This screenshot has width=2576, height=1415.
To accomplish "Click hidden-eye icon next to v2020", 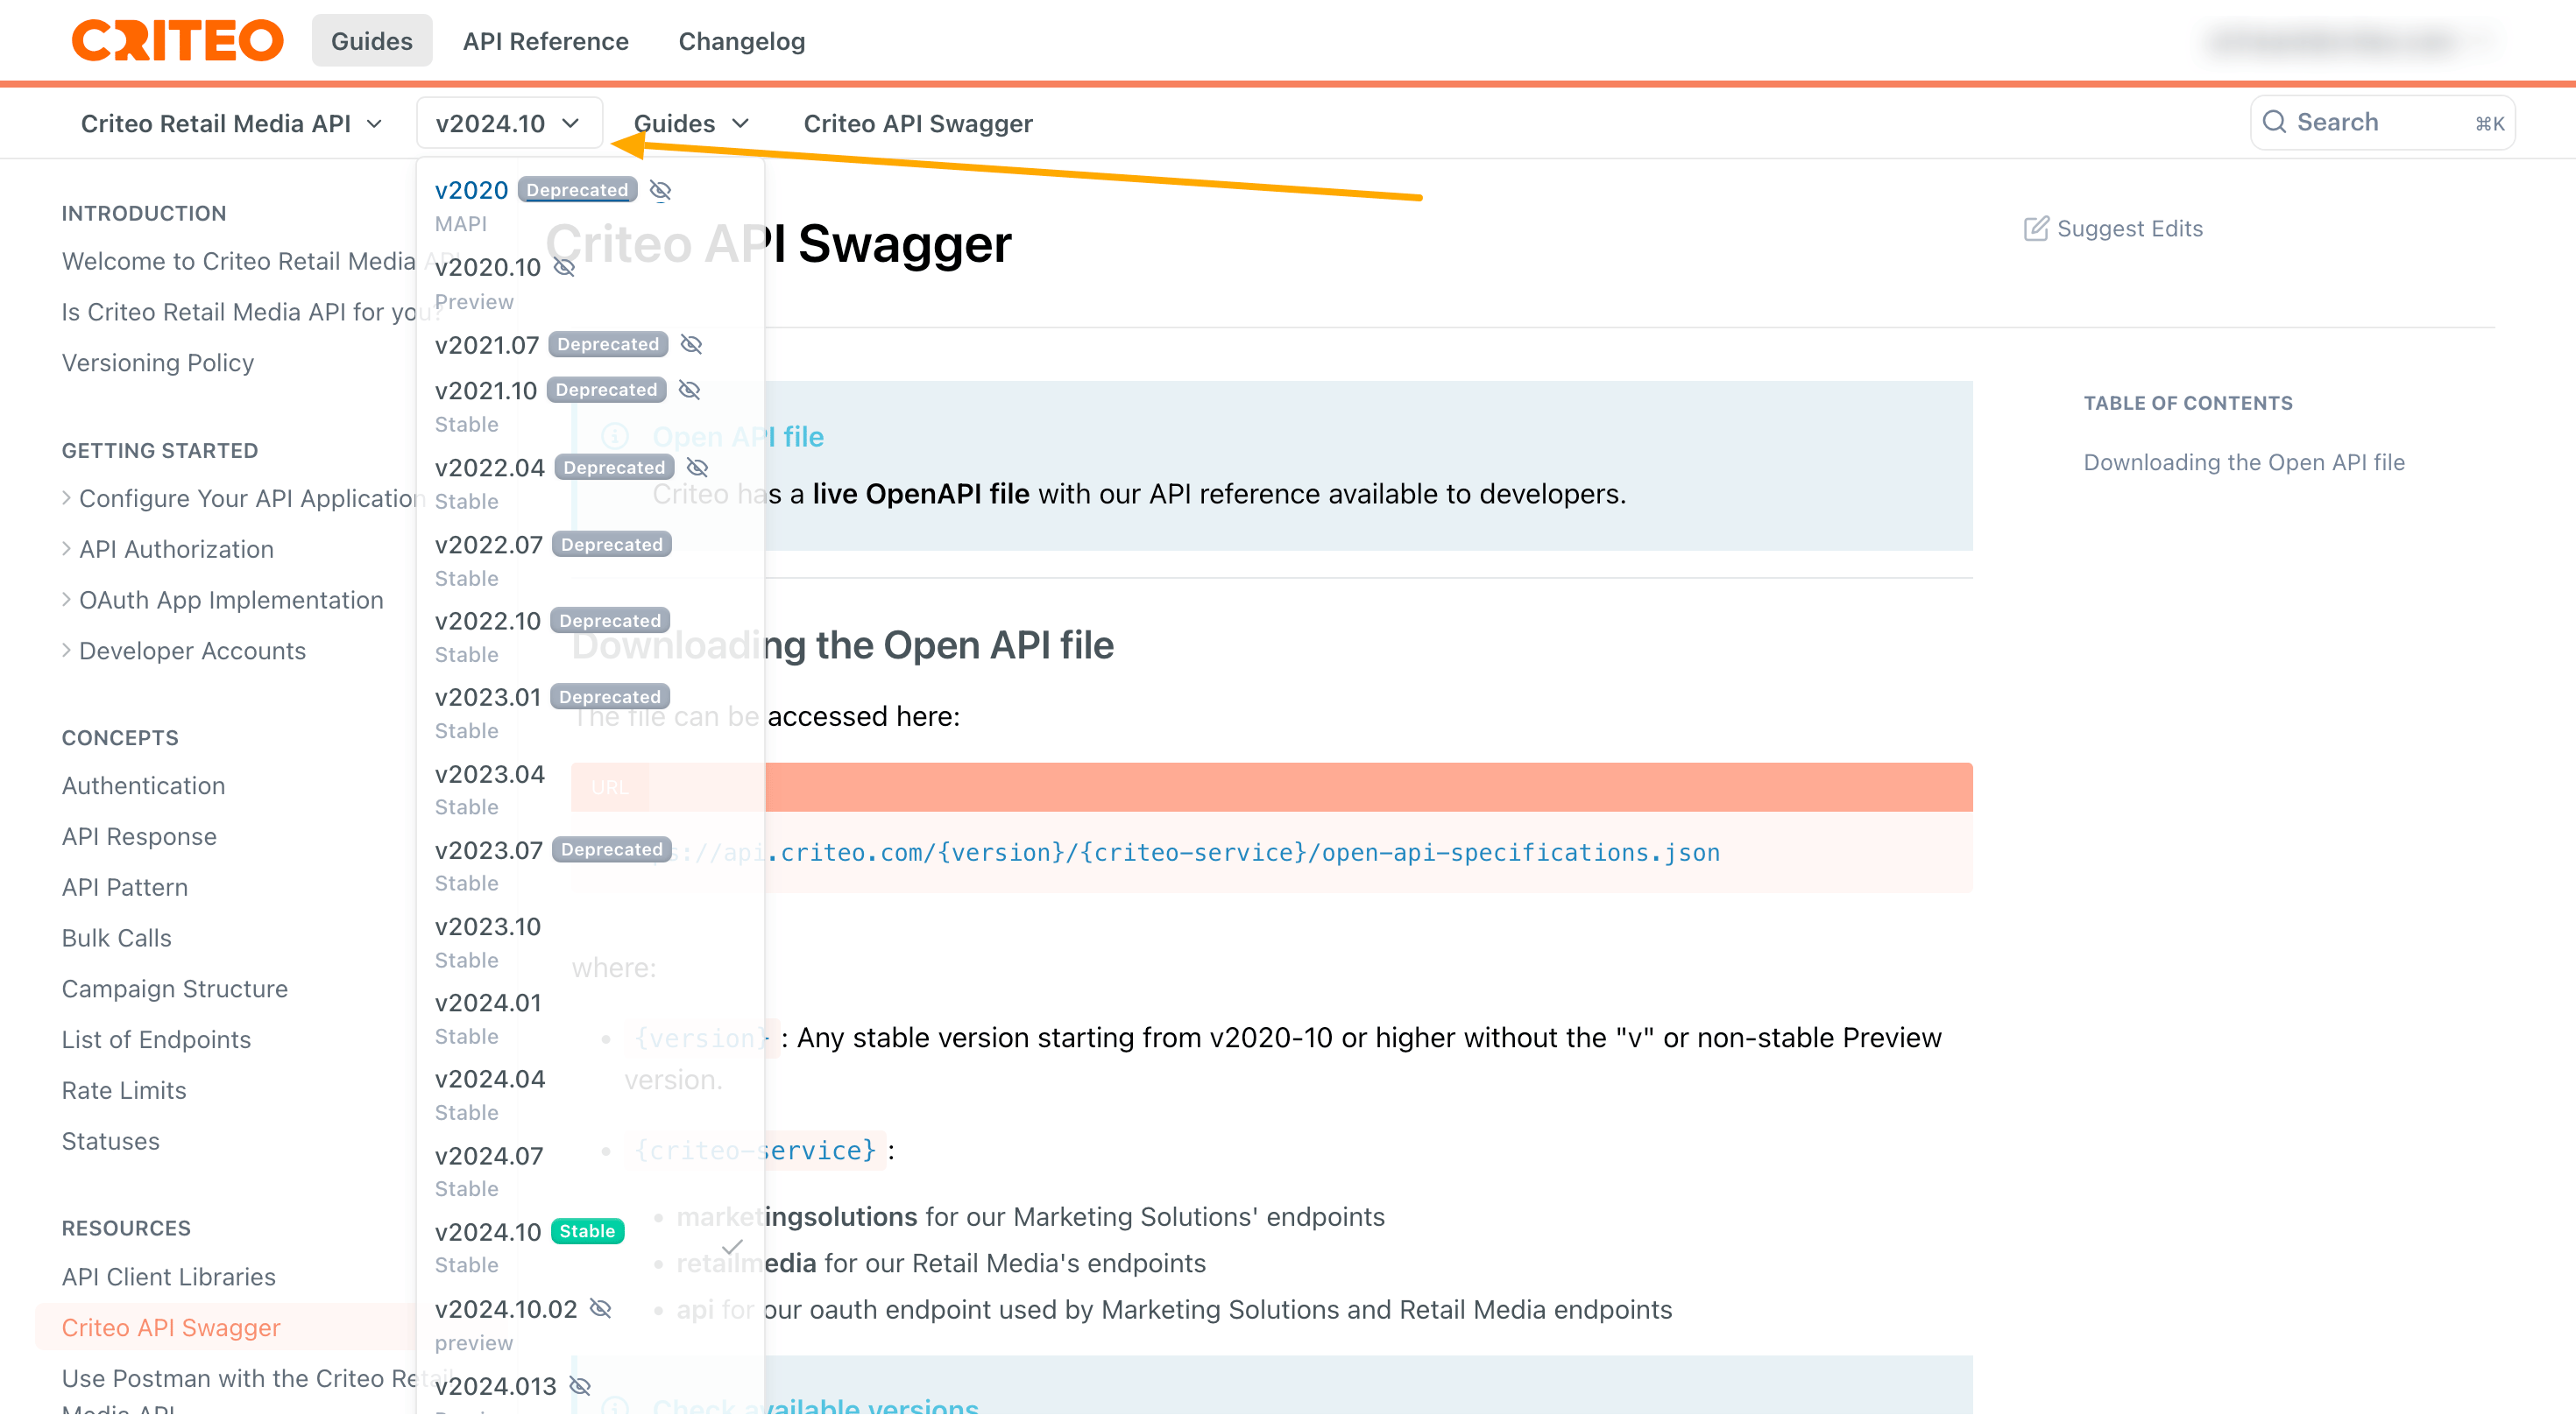I will (660, 190).
